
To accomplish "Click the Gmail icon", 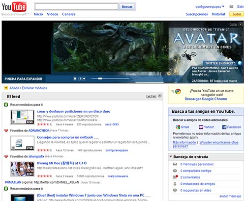I will [x=178, y=127].
